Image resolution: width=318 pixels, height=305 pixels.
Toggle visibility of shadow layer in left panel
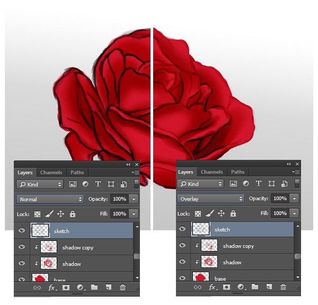click(22, 263)
